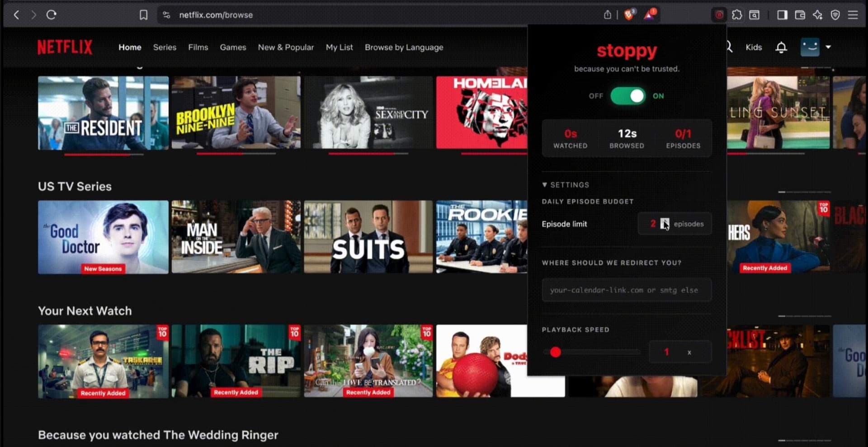This screenshot has height=447, width=868.
Task: Open Leo AI sparkle icon
Action: [x=817, y=15]
